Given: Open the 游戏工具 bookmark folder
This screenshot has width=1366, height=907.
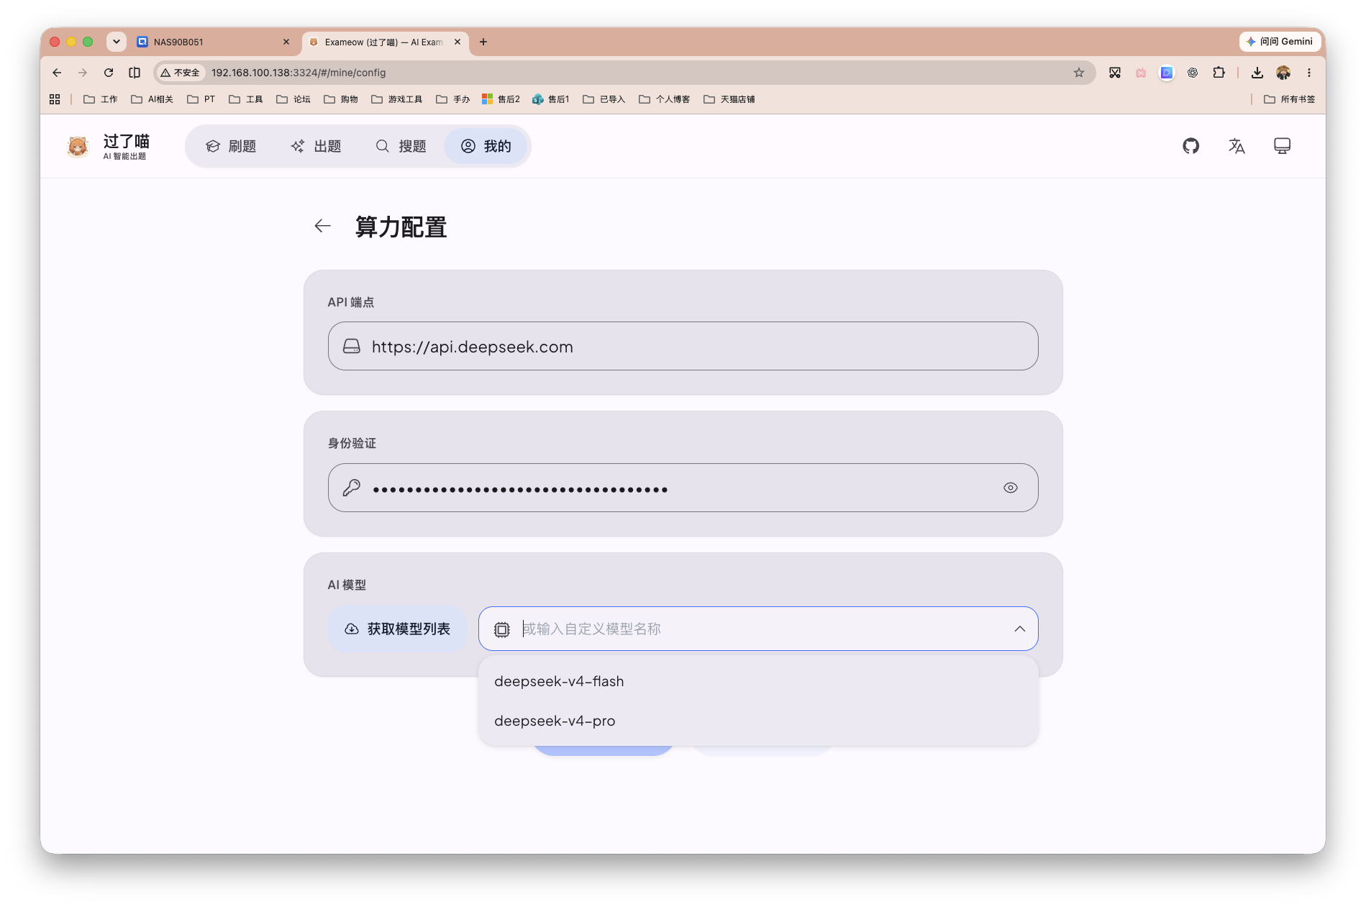Looking at the screenshot, I should pos(397,99).
